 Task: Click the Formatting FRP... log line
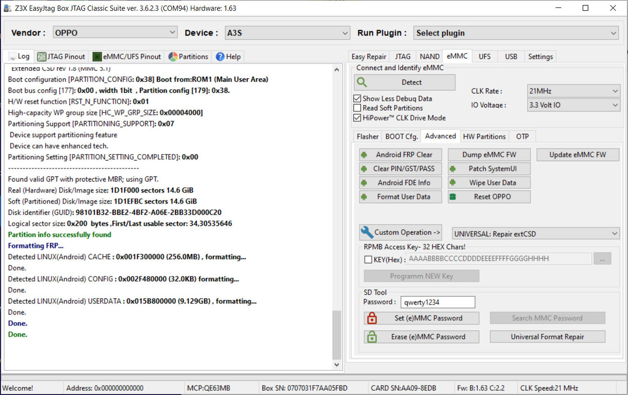coord(36,246)
